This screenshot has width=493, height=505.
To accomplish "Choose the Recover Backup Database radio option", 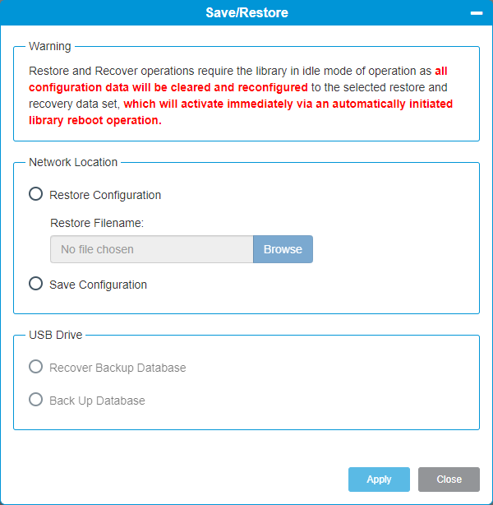I will [35, 367].
